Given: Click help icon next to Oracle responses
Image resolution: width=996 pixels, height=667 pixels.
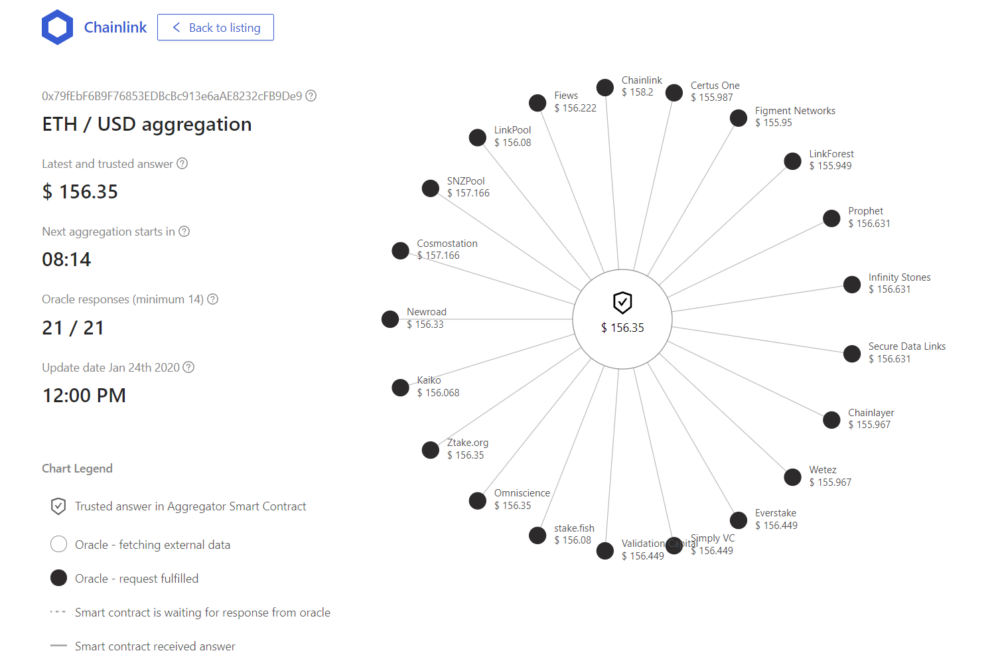Looking at the screenshot, I should tap(212, 299).
